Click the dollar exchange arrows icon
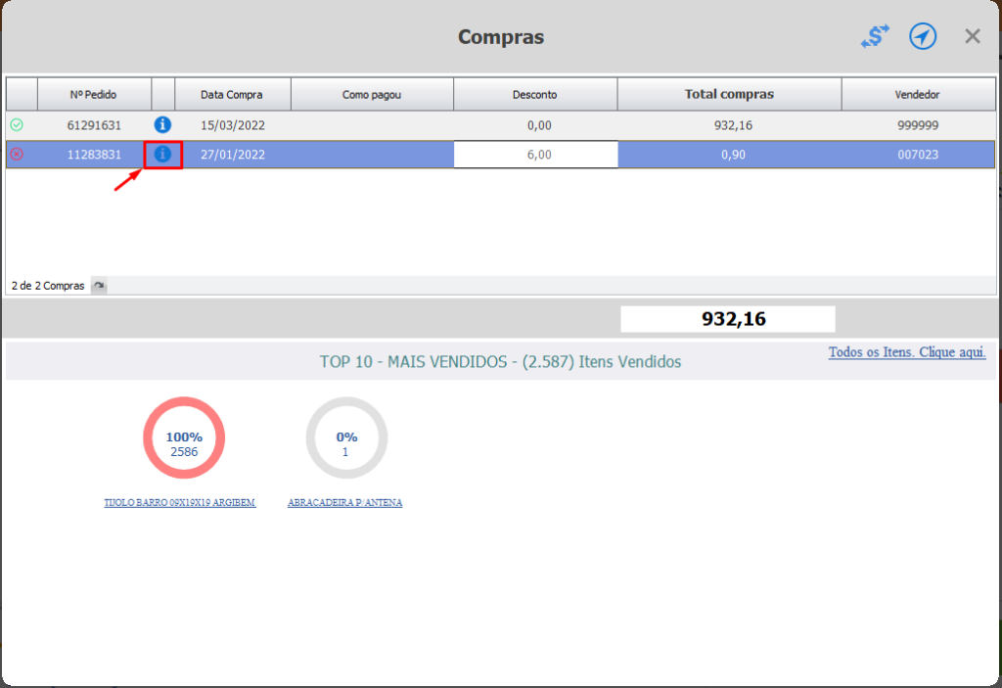Image resolution: width=1002 pixels, height=688 pixels. click(874, 36)
